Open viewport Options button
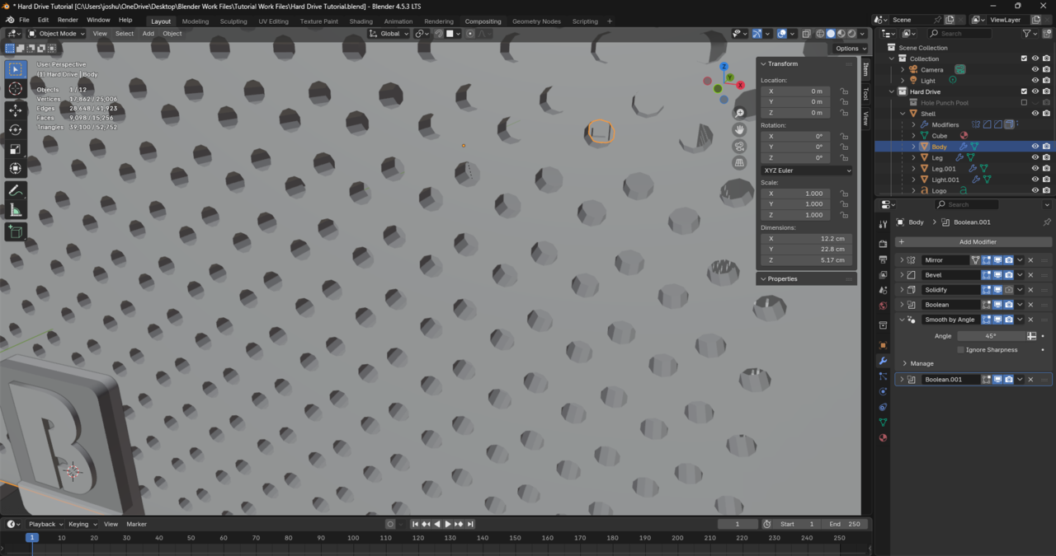The height and width of the screenshot is (556, 1056). click(x=851, y=49)
